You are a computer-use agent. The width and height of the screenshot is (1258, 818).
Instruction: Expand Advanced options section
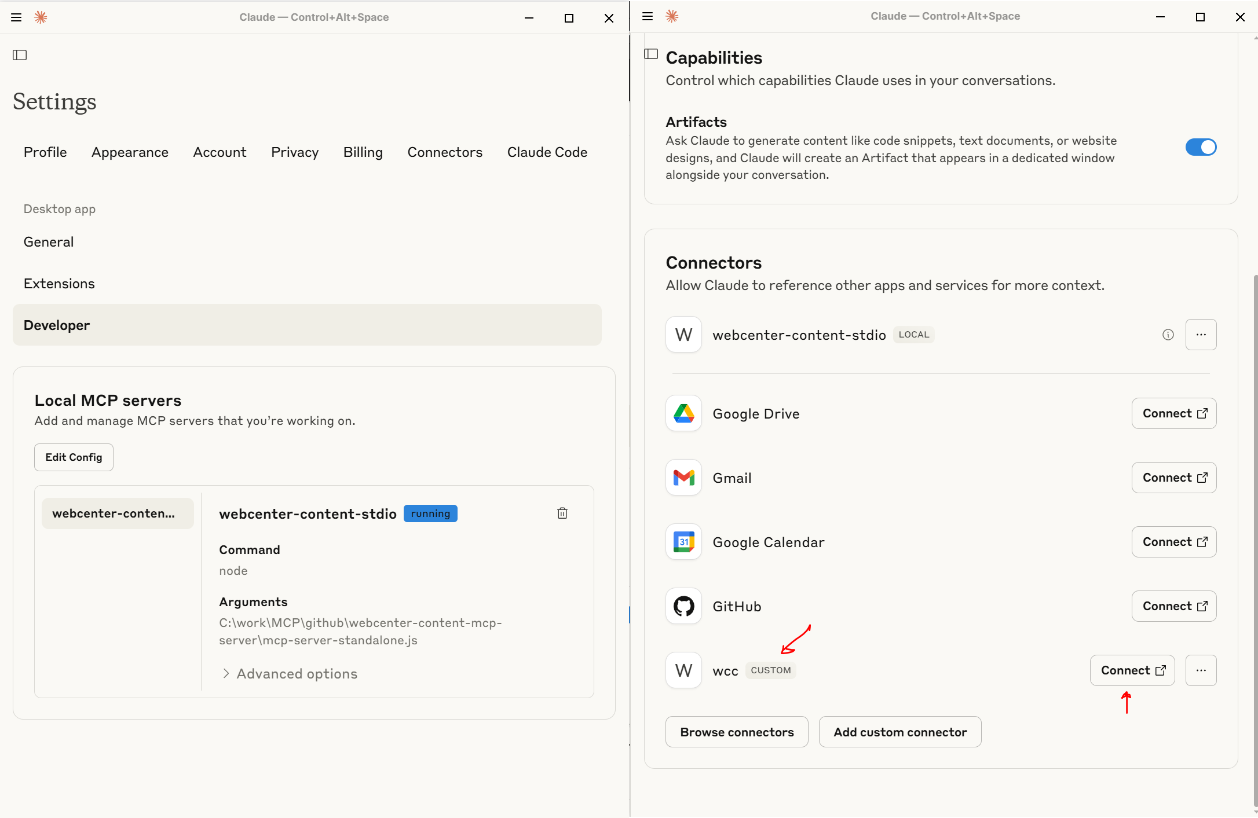click(290, 674)
